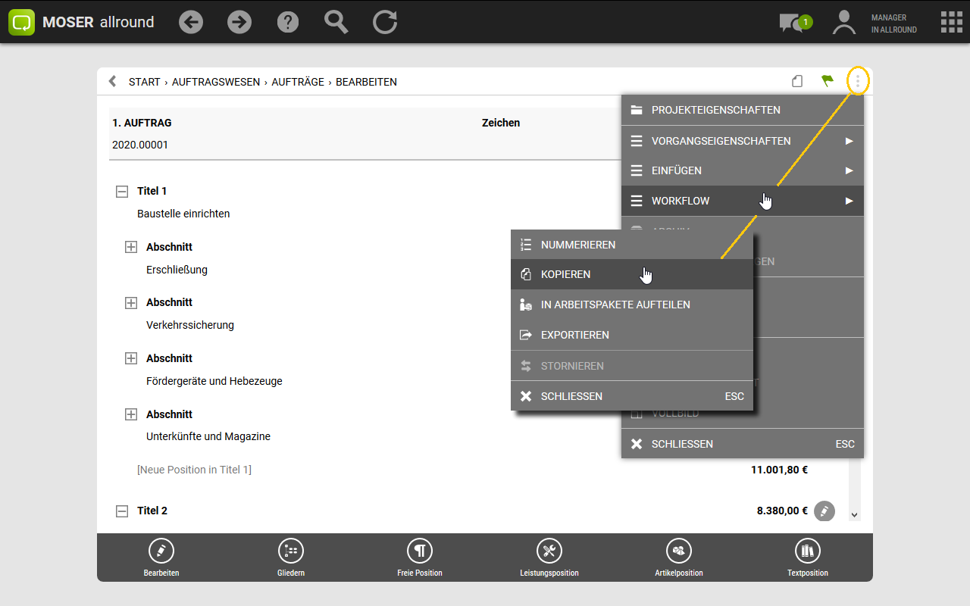Choose Exportieren from the submenu
The width and height of the screenshot is (970, 606).
[574, 335]
